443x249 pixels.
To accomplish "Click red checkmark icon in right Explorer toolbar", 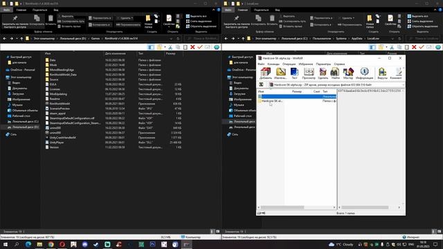I will click(x=422, y=47).
